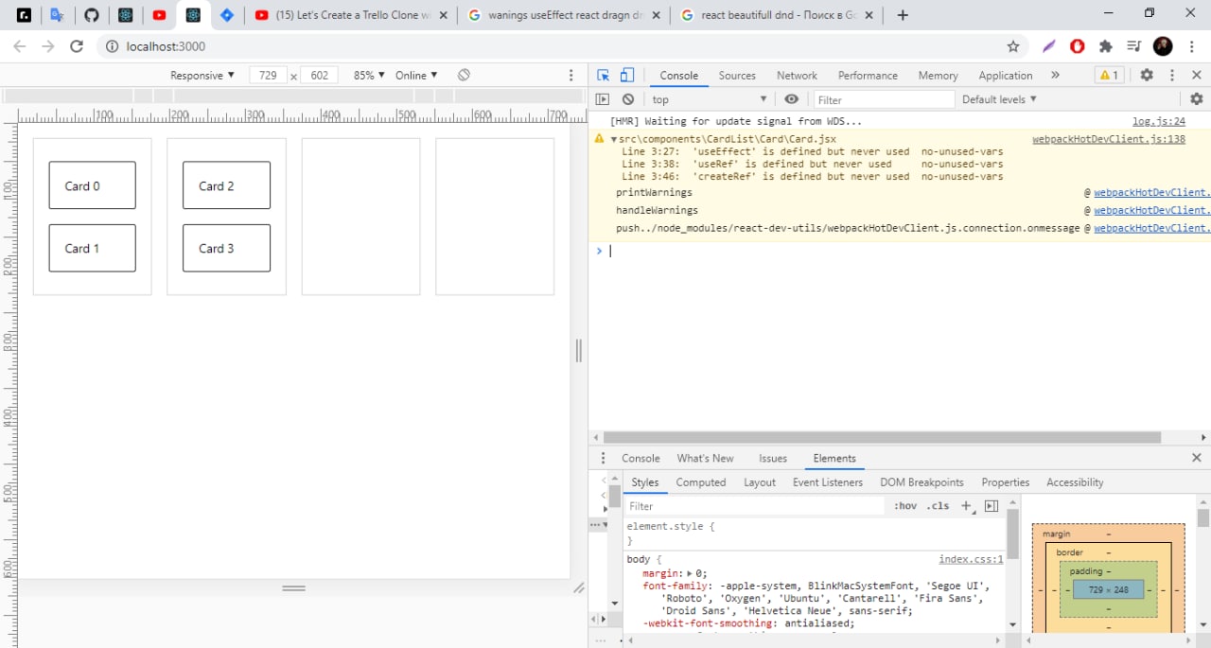Show the console sidebar panel
This screenshot has height=648, width=1211.
(x=603, y=99)
